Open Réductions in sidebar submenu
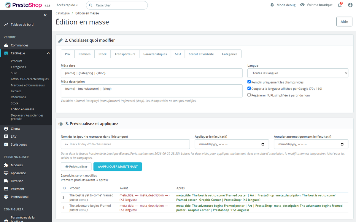Screen dimensions: 356x222 (x=18, y=97)
